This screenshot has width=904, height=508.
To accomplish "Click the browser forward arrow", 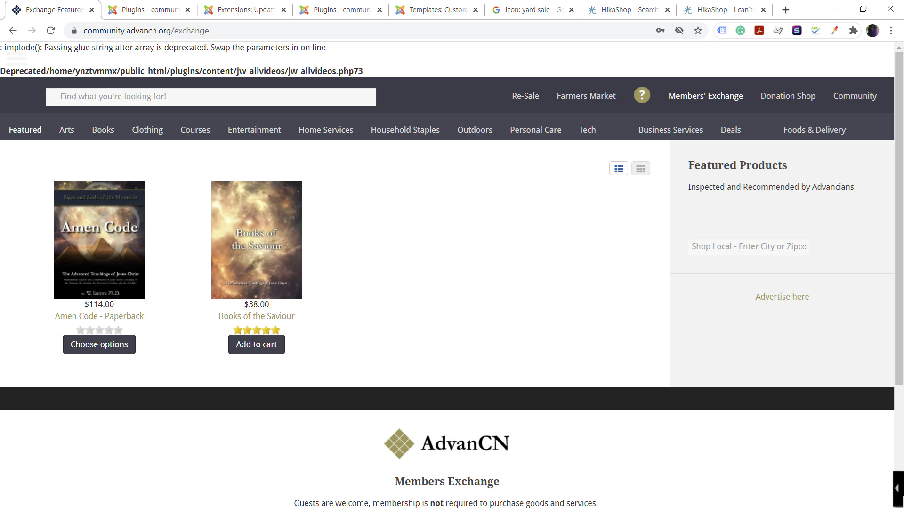I will [32, 31].
